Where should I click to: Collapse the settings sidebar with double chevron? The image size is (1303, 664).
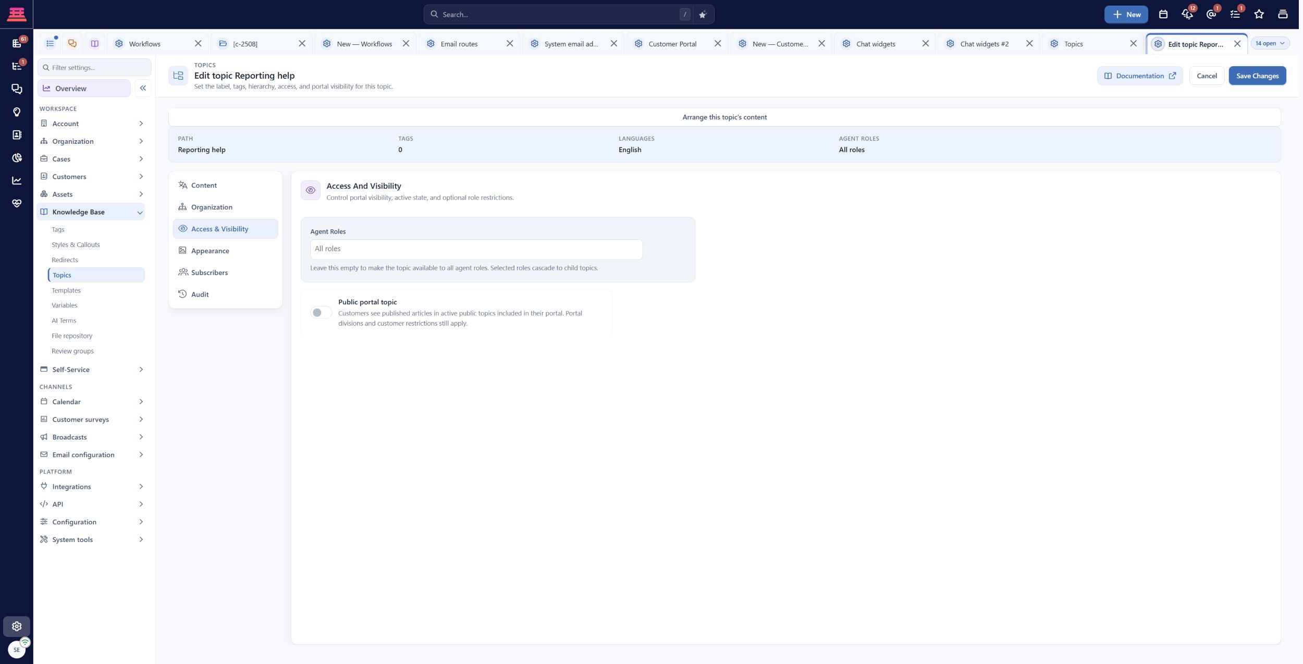143,88
